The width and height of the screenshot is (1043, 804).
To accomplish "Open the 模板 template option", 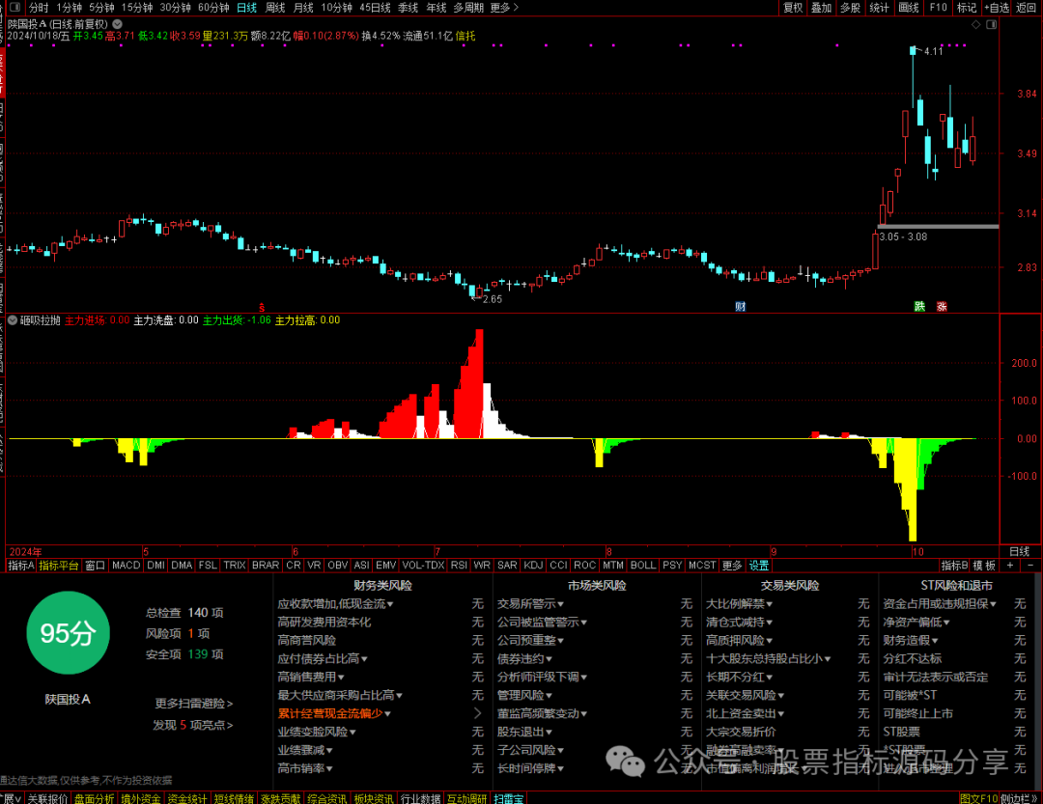I will pos(984,566).
